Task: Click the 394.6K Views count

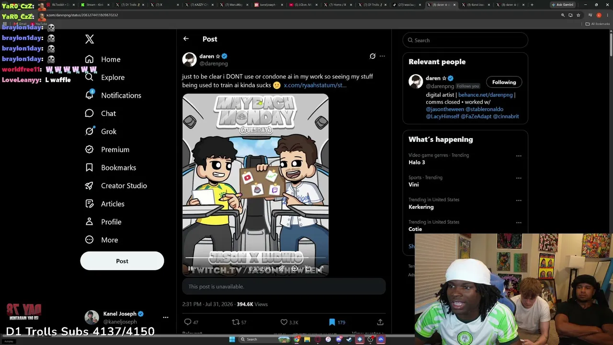Action: [252, 304]
